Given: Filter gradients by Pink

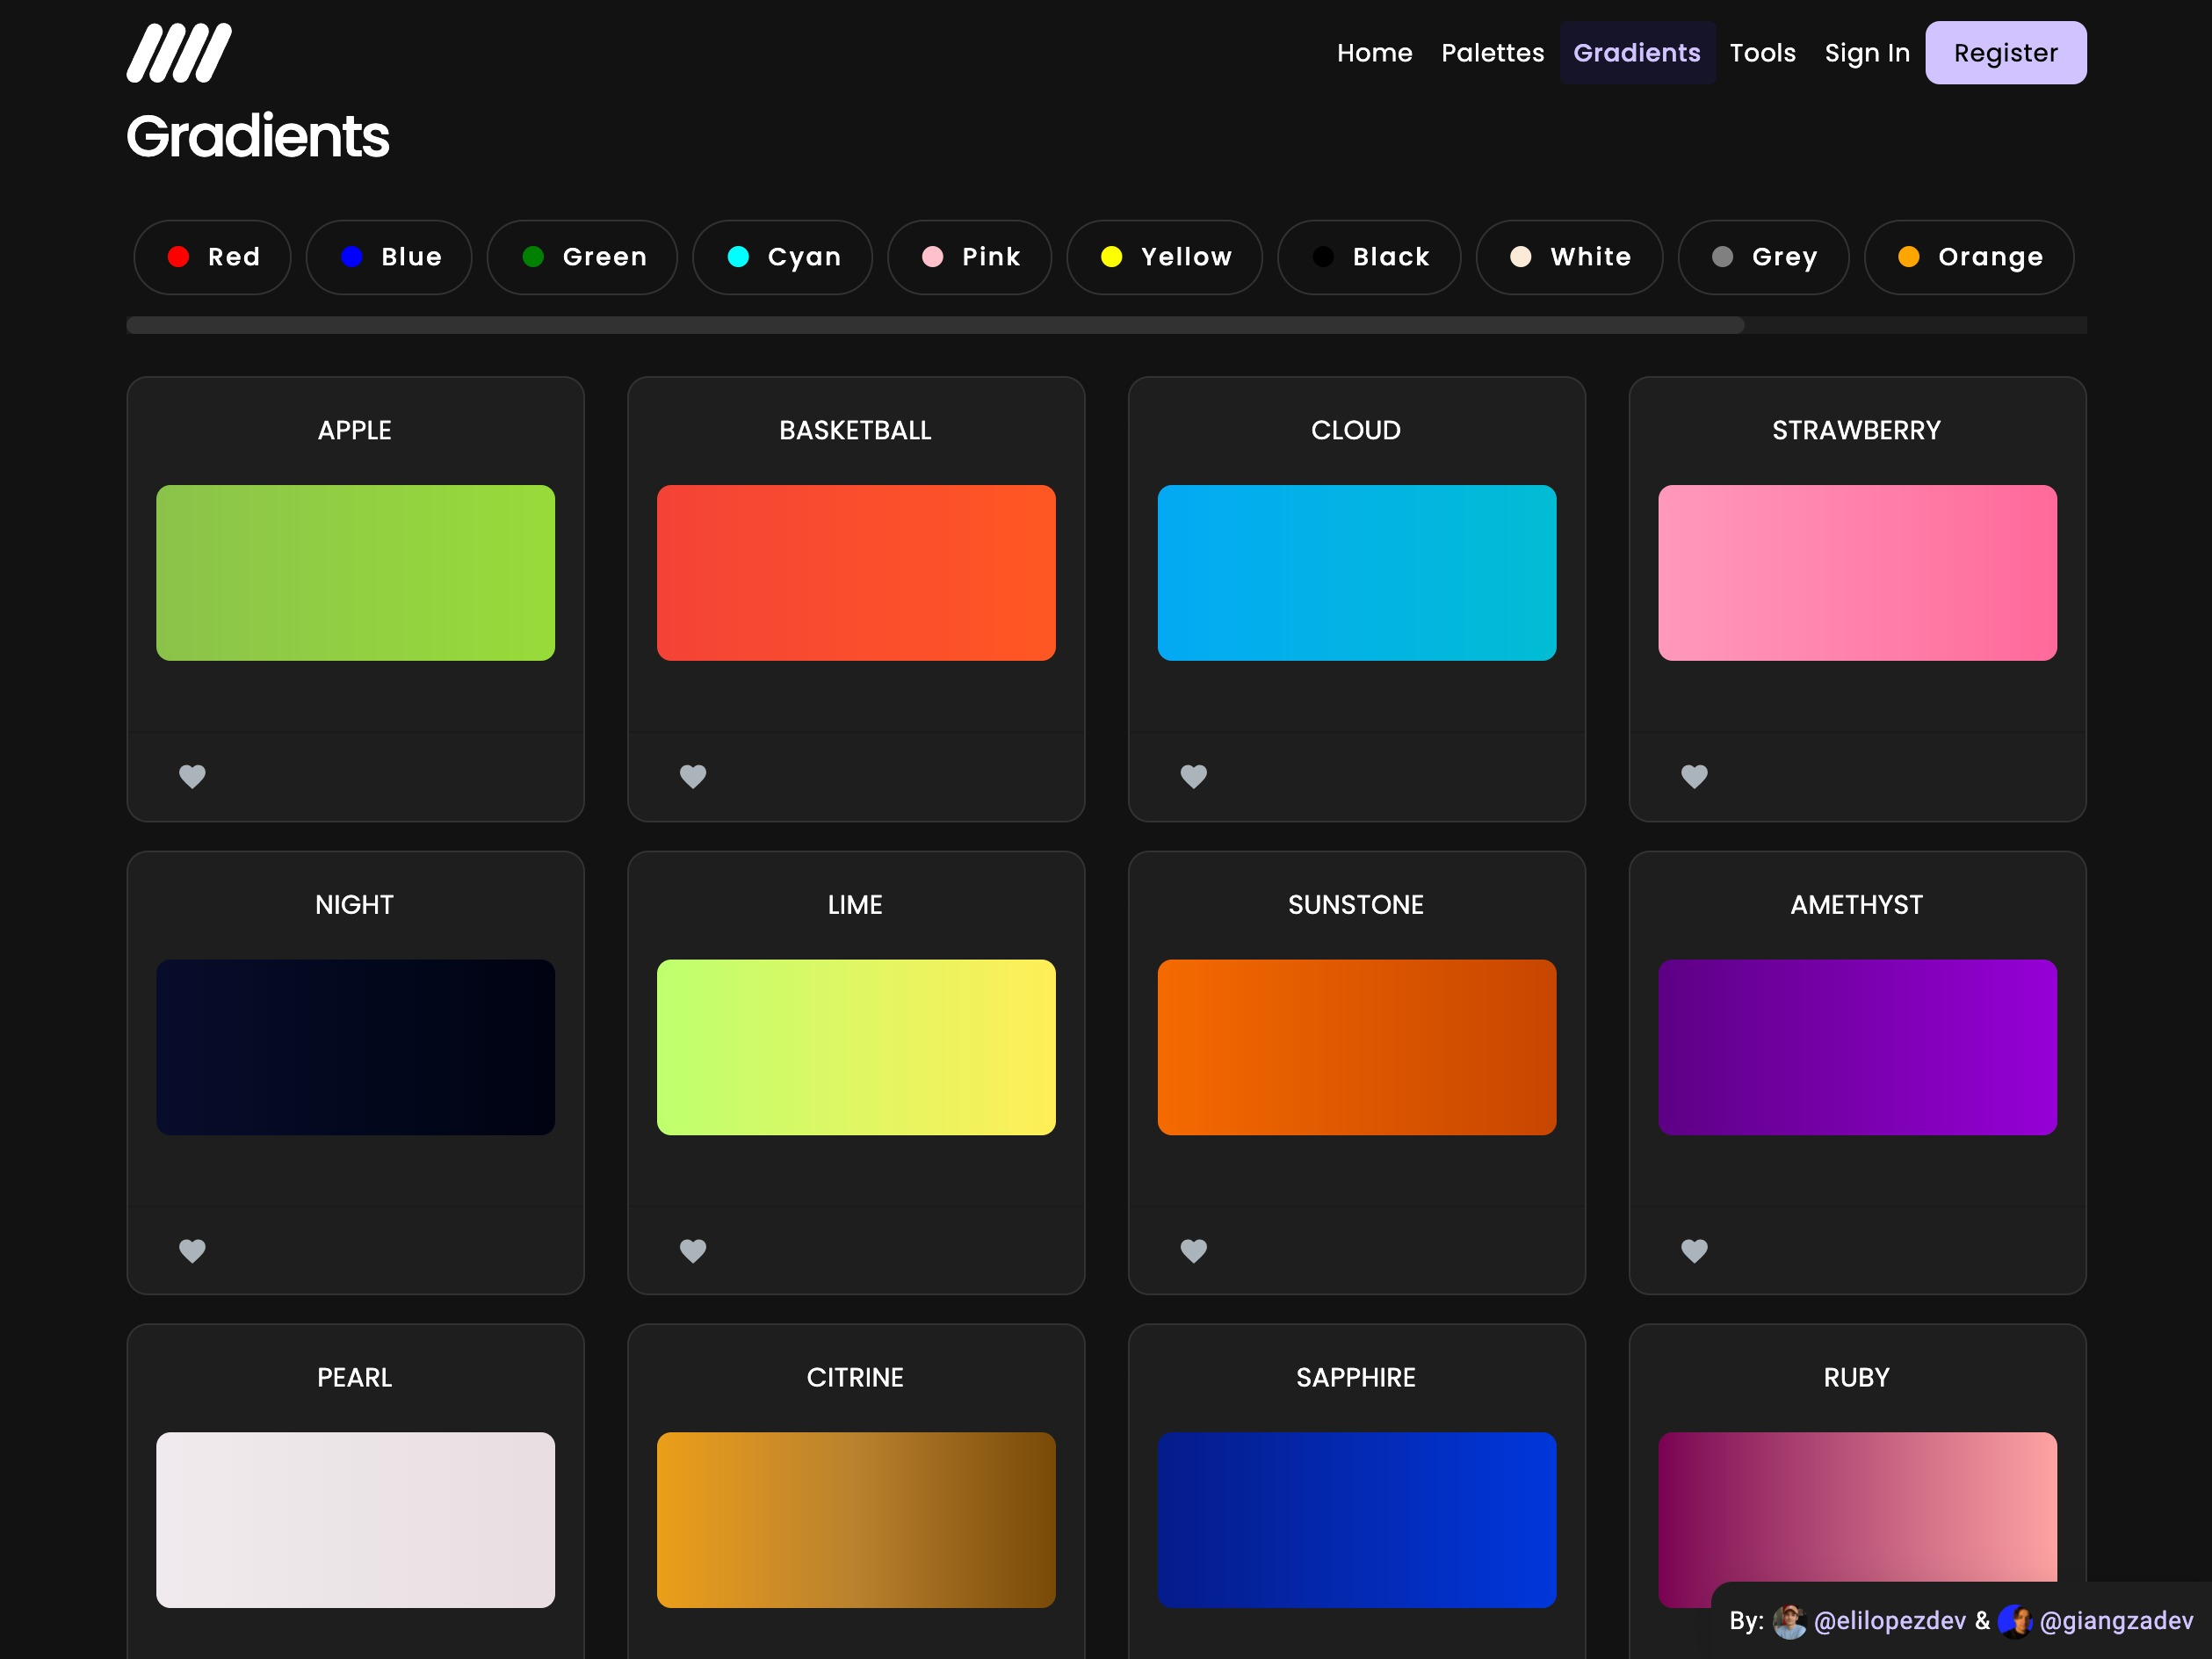Looking at the screenshot, I should [x=969, y=257].
